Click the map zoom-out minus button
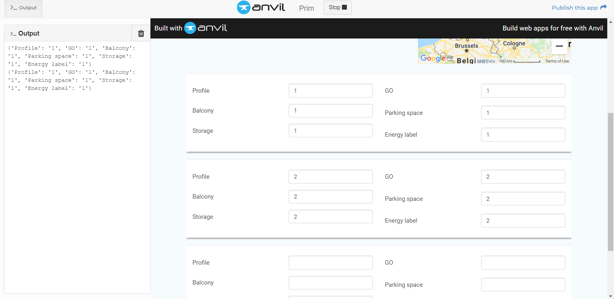 coord(559,46)
